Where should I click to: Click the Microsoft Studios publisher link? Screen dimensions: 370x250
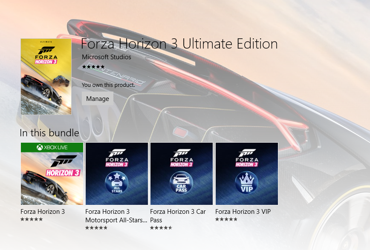tap(107, 57)
